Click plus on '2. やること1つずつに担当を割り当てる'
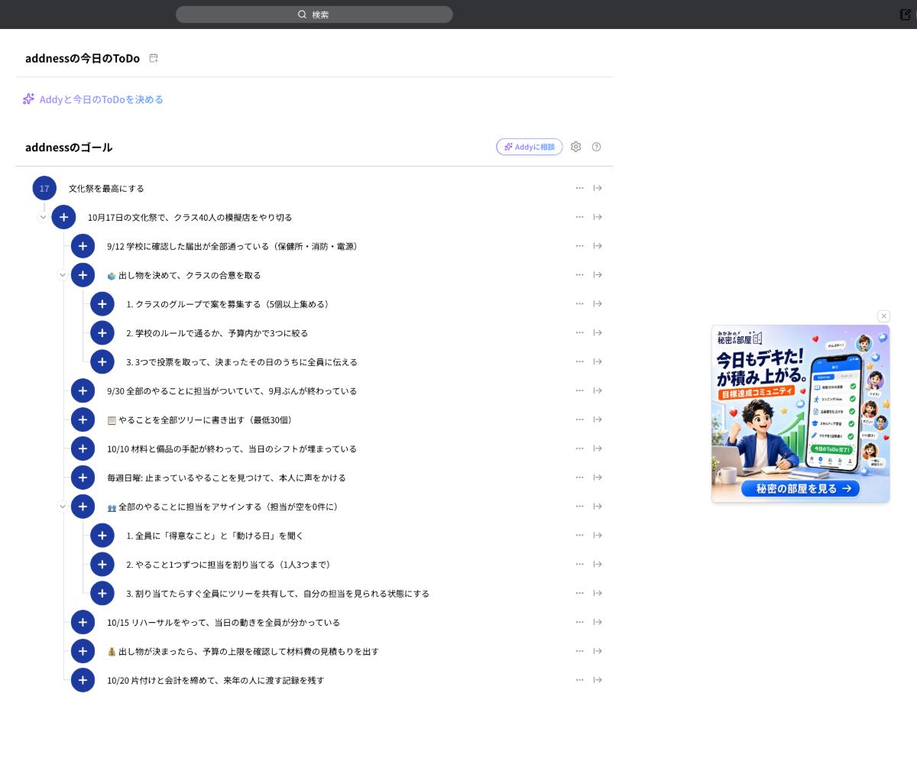This screenshot has height=784, width=917. click(x=102, y=565)
